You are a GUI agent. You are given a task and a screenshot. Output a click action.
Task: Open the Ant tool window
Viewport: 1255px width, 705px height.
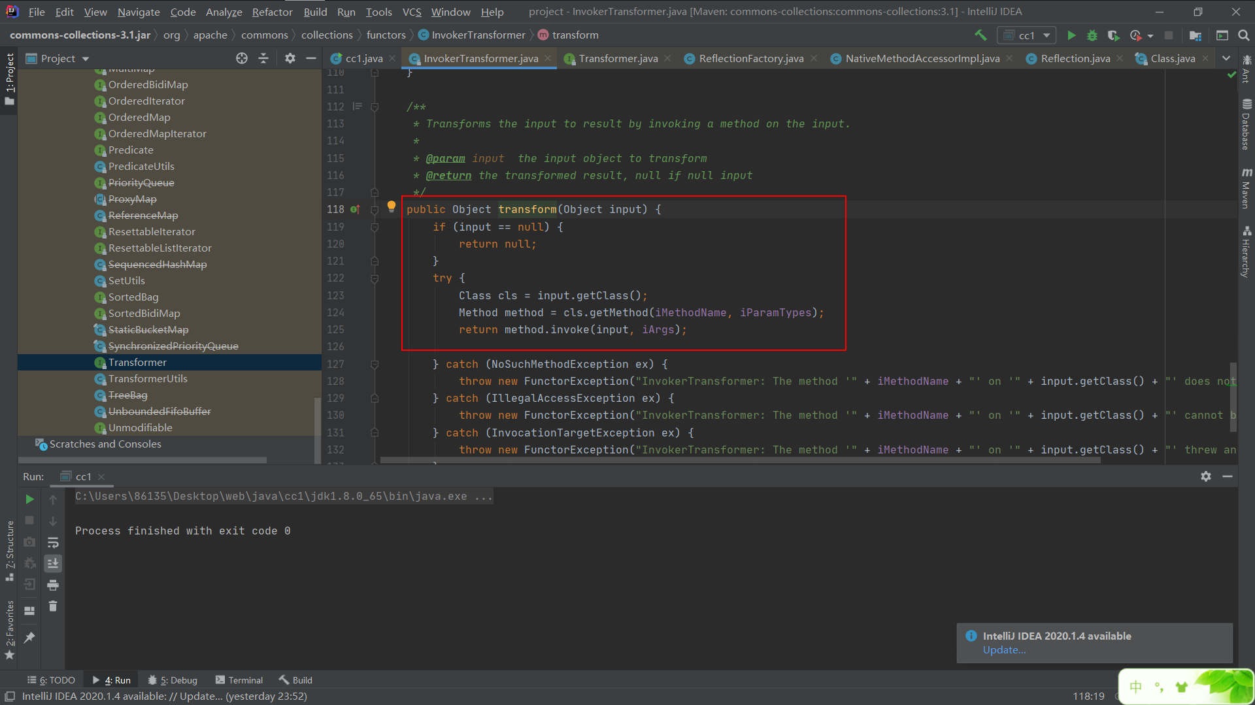(x=1247, y=69)
